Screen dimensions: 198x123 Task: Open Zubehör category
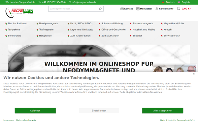[x=137, y=36]
